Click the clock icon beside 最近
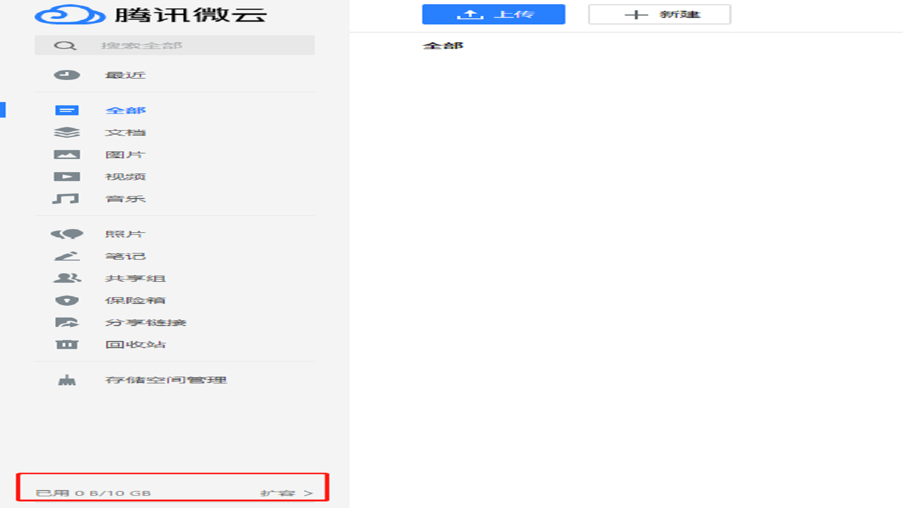The height and width of the screenshot is (508, 903). coord(67,75)
